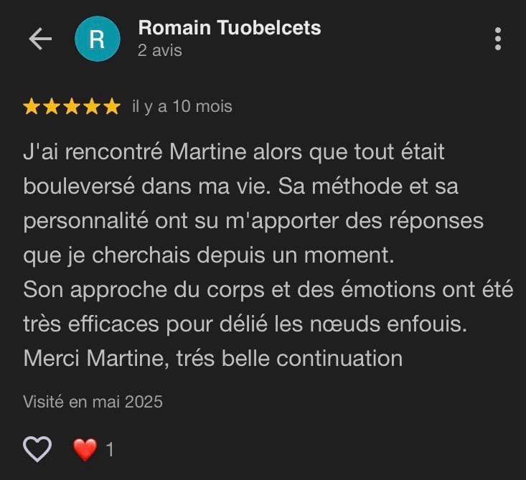Image resolution: width=526 pixels, height=480 pixels.
Task: Click the first yellow rating star
Action: point(32,107)
